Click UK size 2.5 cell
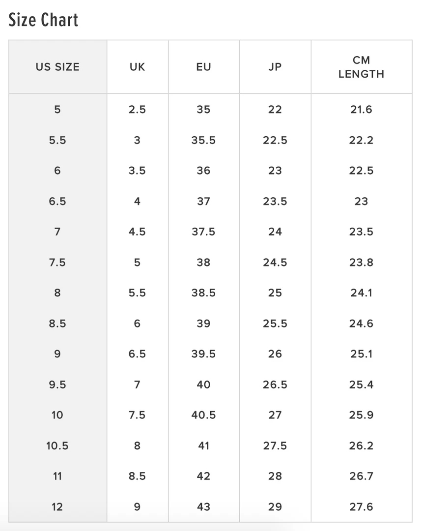Image resolution: width=421 pixels, height=531 pixels. coord(137,109)
